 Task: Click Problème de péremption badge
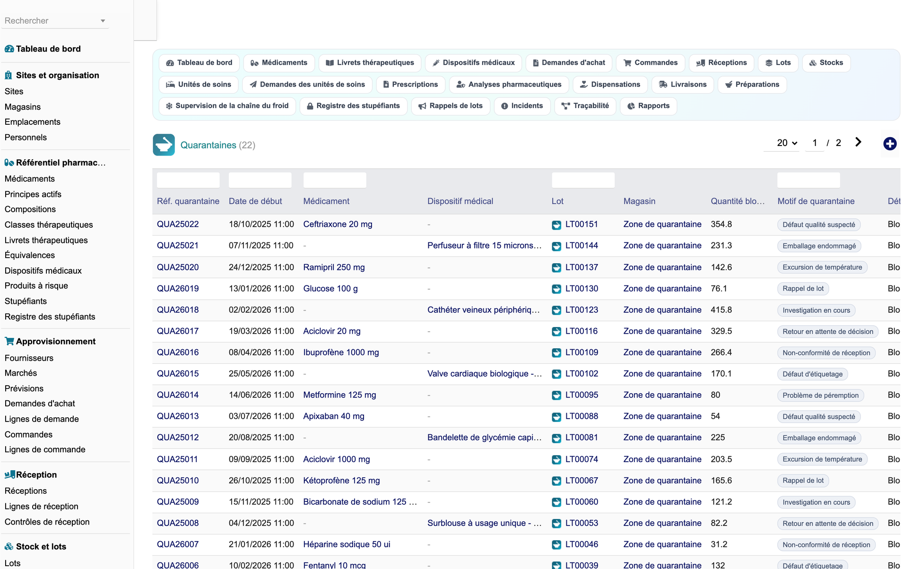(x=820, y=396)
